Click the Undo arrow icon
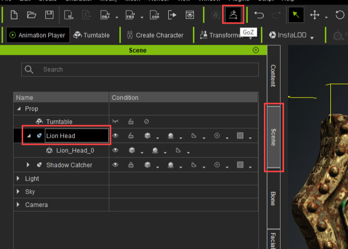Image resolution: width=348 pixels, height=249 pixels. coord(259,15)
